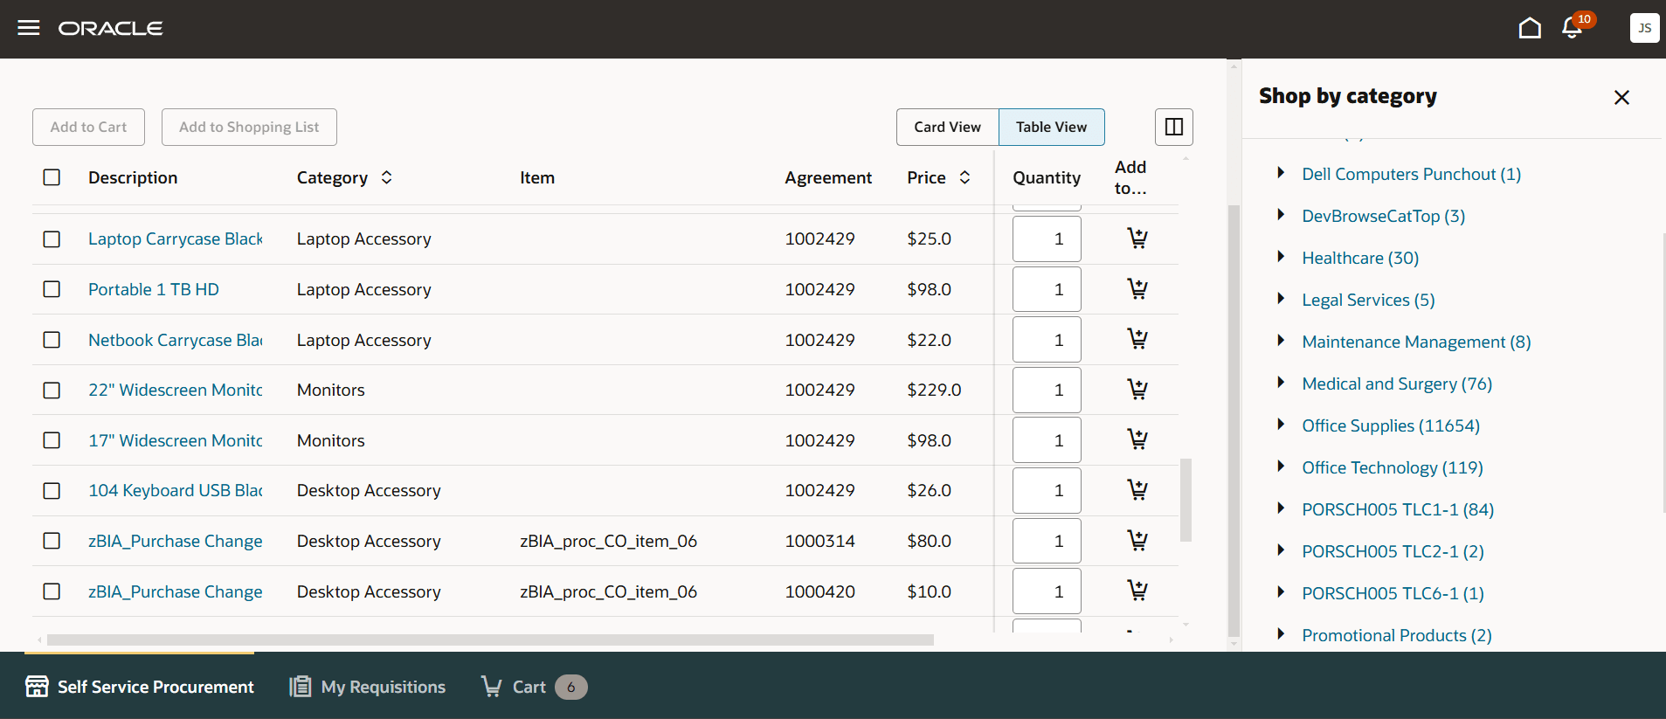Select all rows with header checkbox

coord(52,177)
